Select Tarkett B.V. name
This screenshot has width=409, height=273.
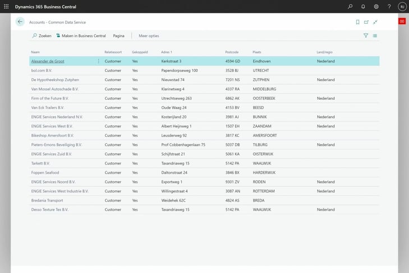click(40, 163)
